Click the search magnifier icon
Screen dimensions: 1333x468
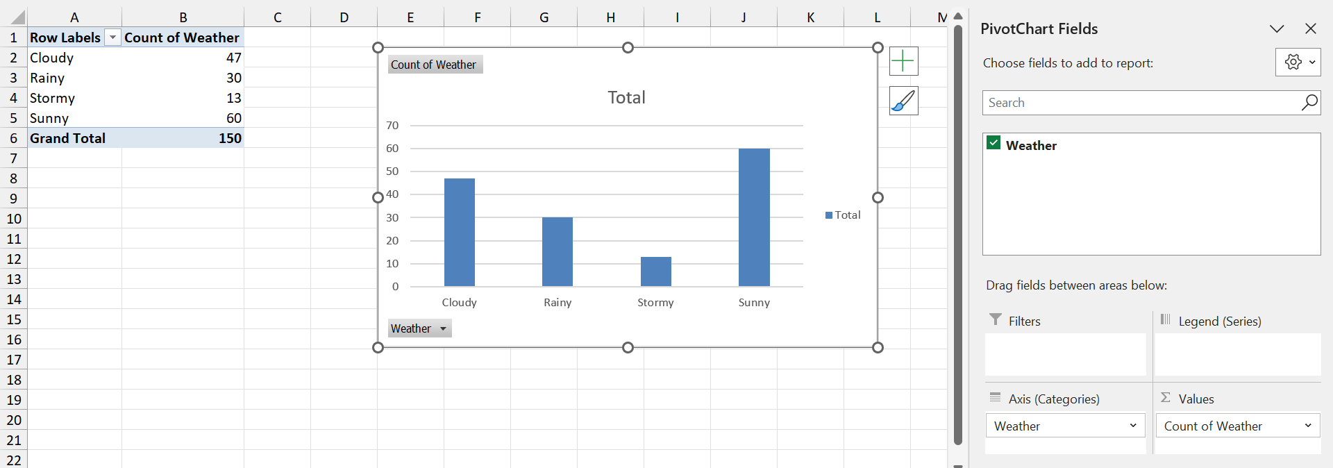1309,103
